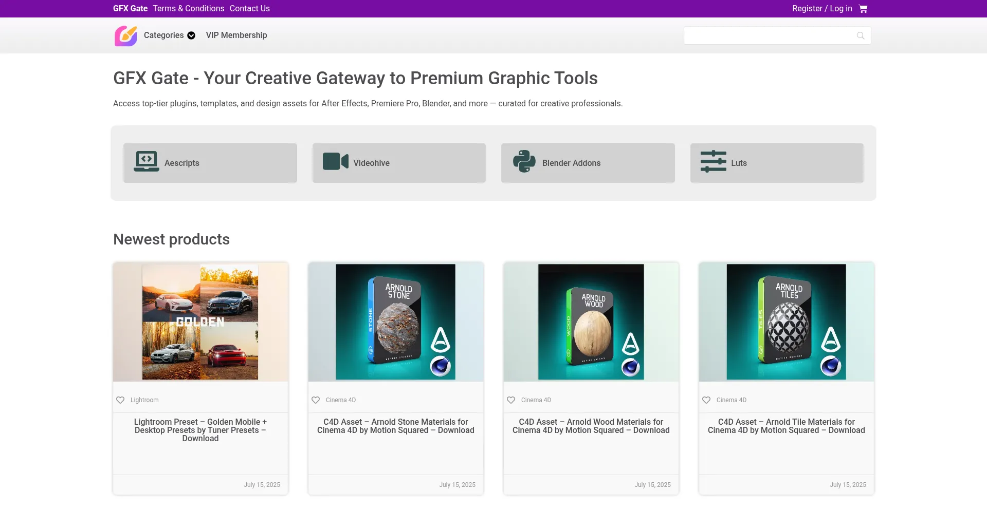Click the Blender Addons python icon

click(x=524, y=161)
